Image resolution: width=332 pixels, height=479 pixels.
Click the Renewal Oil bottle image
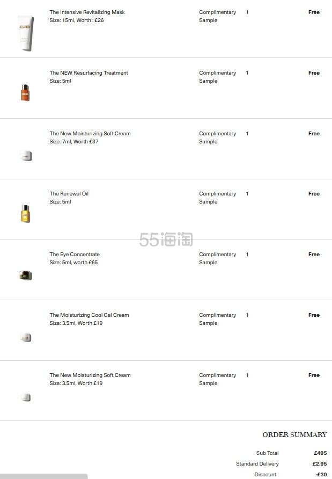26,214
